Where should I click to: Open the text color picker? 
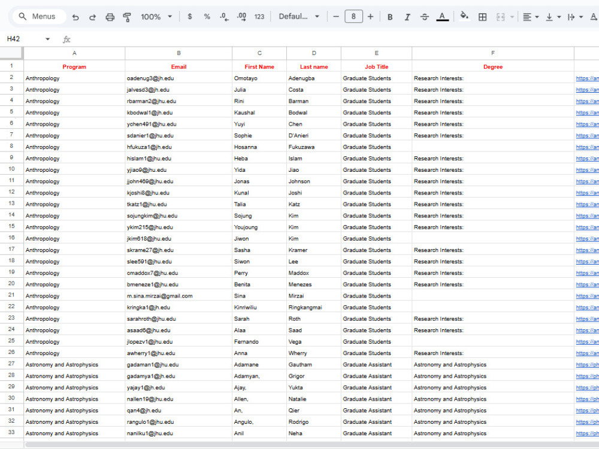tap(443, 17)
